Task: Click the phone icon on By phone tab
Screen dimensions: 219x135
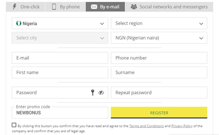Action: 54,7
